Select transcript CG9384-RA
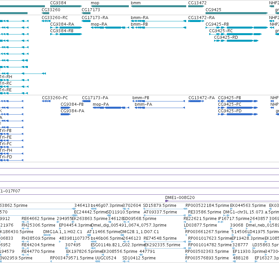This screenshot has height=263, width=279. click(66, 28)
